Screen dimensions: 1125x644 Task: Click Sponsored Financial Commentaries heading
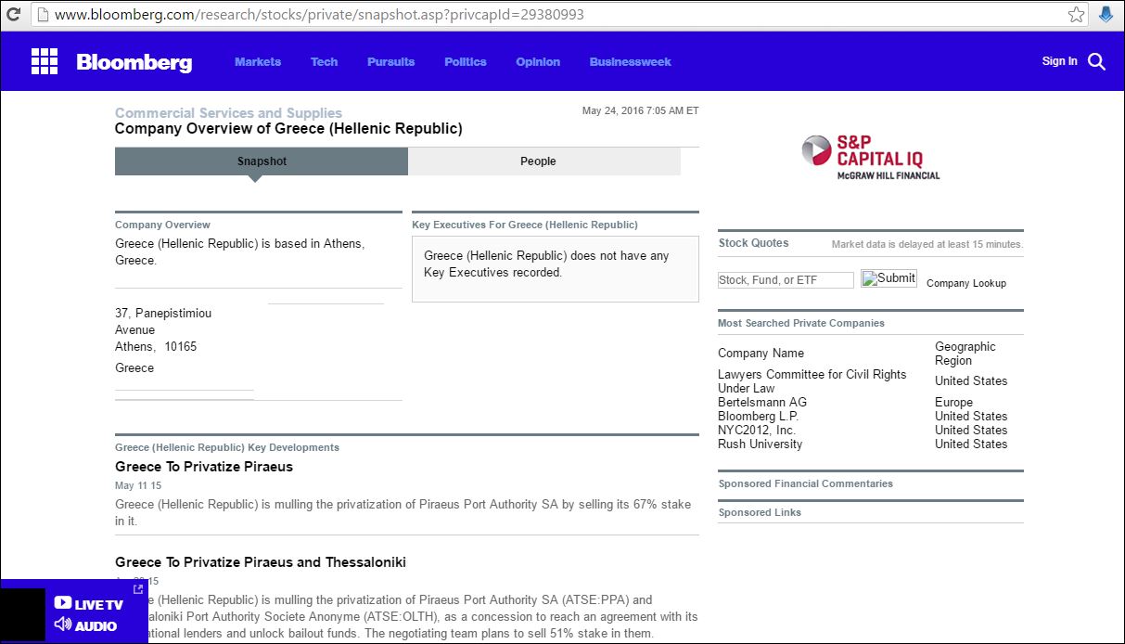pos(806,483)
